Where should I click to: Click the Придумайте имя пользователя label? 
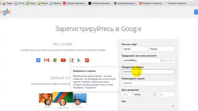click(x=139, y=55)
